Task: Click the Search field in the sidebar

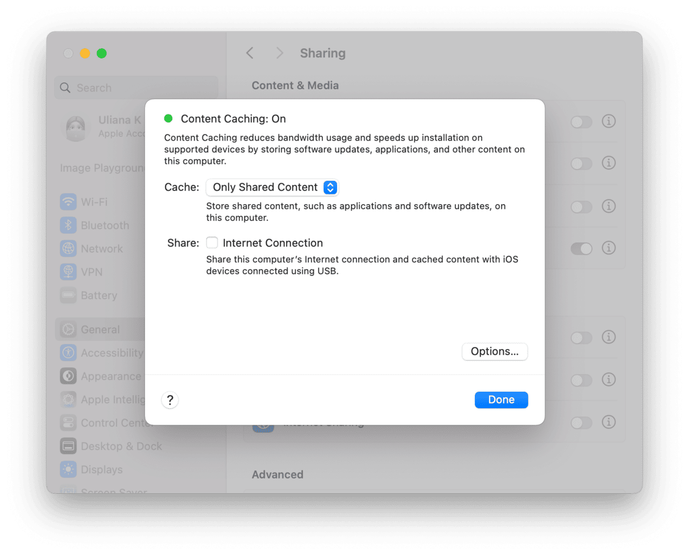Action: 136,88
